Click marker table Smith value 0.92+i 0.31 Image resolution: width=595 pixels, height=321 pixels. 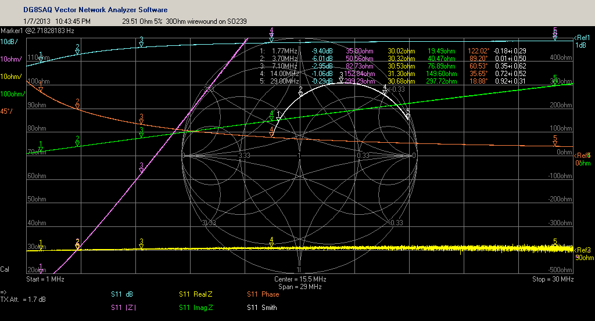click(510, 81)
